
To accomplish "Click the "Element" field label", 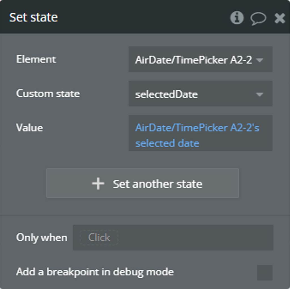I will 36,59.
